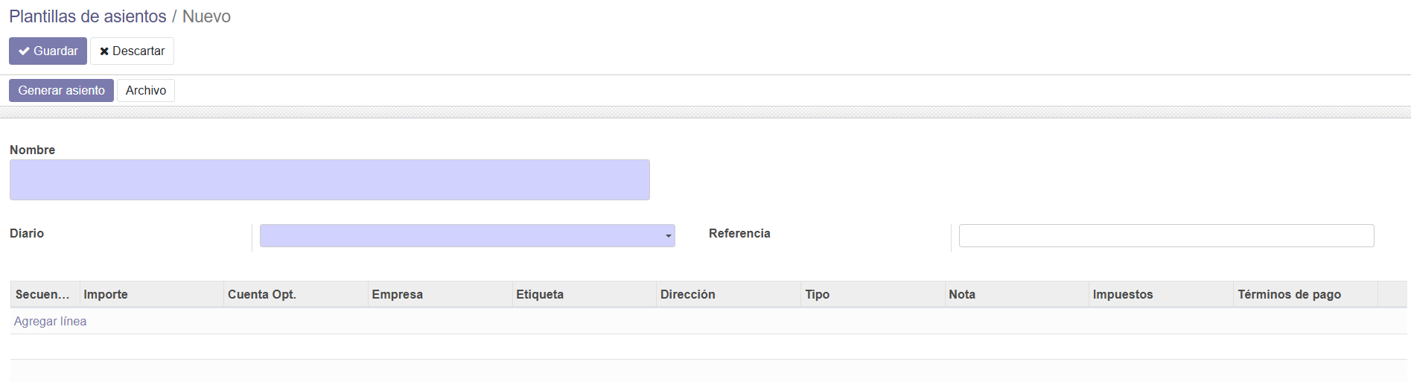This screenshot has width=1411, height=382.
Task: Focus the Nombre text field
Action: tap(329, 180)
